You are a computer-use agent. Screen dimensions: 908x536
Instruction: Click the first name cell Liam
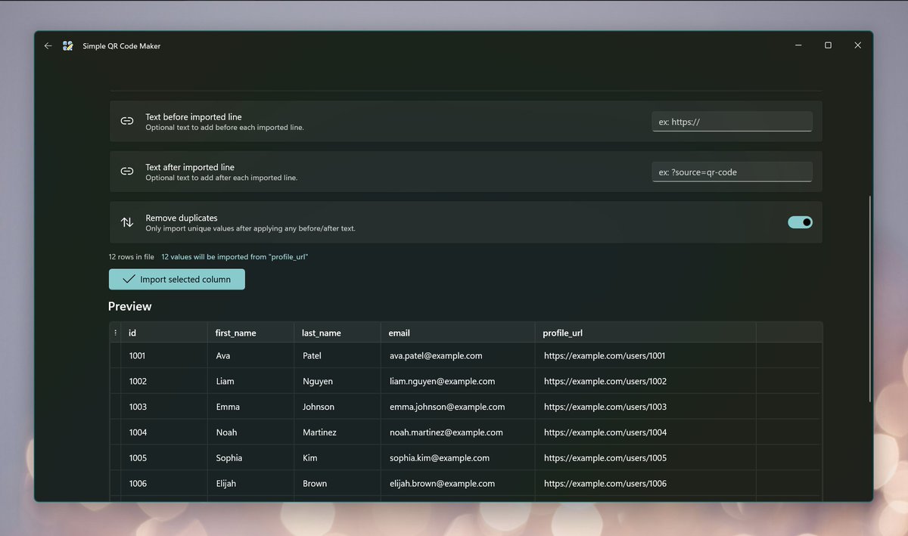tap(250, 381)
